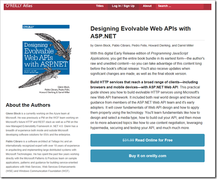The width and height of the screenshot is (217, 179).
Task: Click the O'REILLY label on book cover
Action: pos(28,27)
